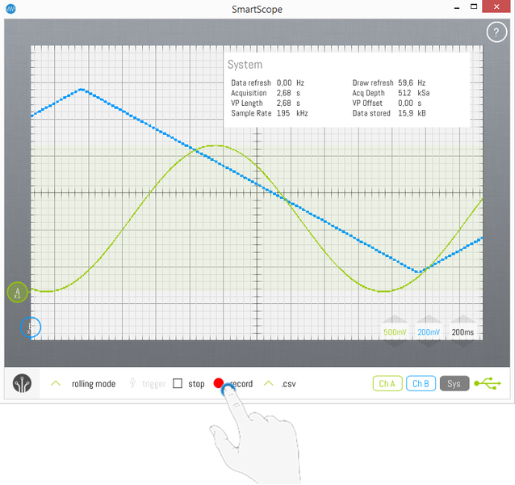Open the 200ms timebase selector
515x485 pixels.
click(463, 332)
